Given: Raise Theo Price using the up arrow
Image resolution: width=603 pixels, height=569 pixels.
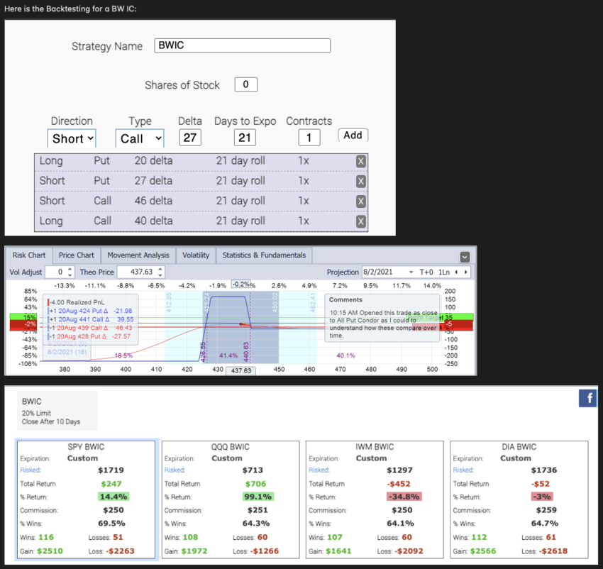Looking at the screenshot, I should [x=160, y=270].
